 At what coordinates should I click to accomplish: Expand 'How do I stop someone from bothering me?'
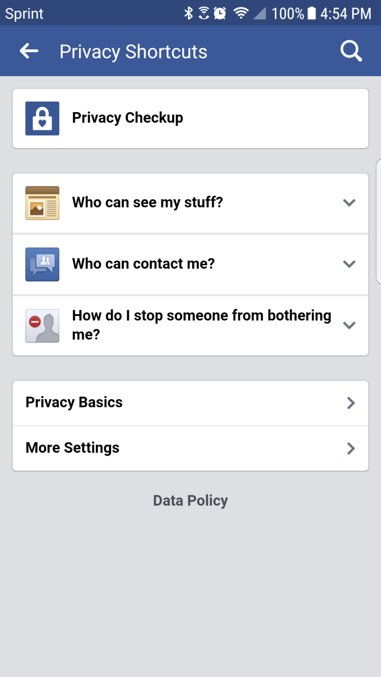[x=349, y=326]
